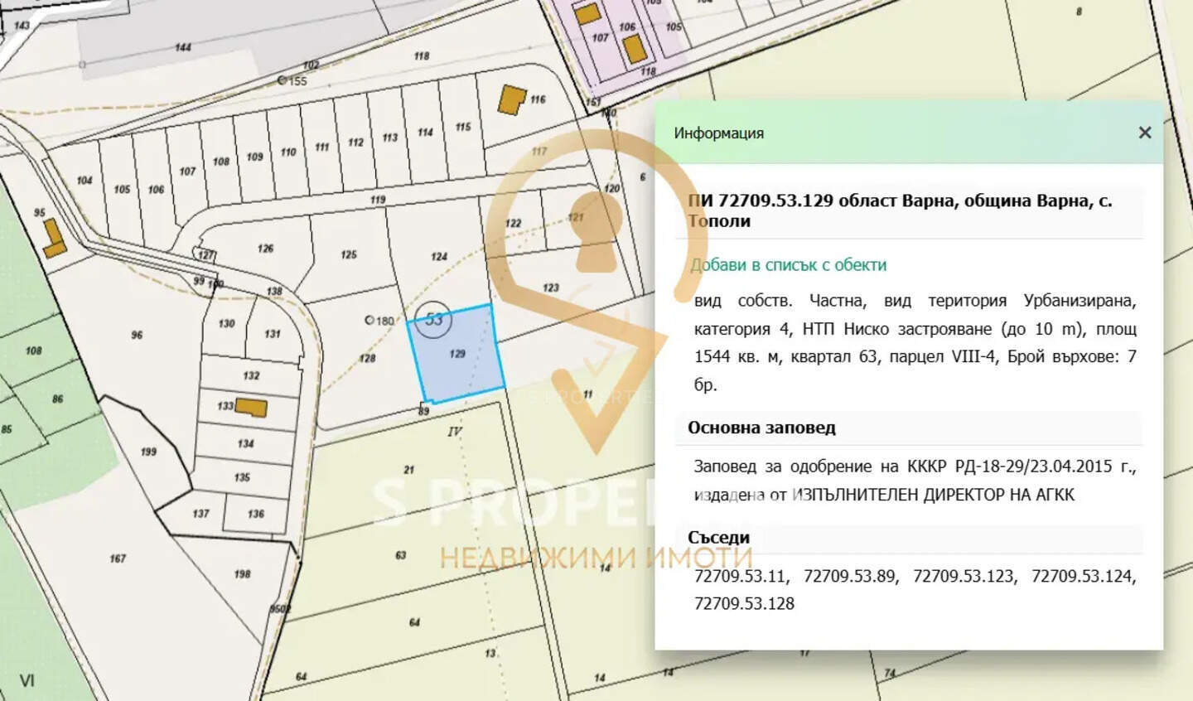The image size is (1193, 701).
Task: Click neighbor ID 72709.53.128
Action: point(744,603)
